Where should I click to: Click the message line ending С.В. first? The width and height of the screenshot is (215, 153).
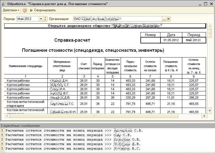point(74,130)
